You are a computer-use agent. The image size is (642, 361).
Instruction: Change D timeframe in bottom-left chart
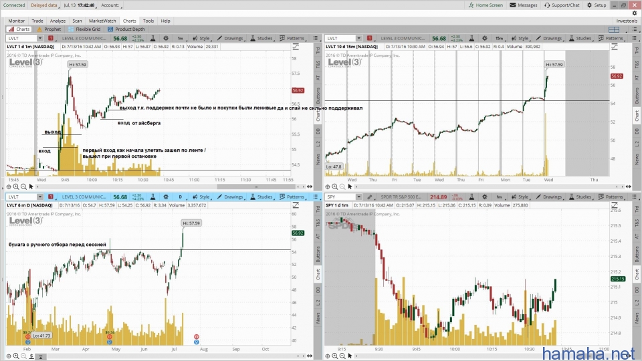click(x=180, y=197)
